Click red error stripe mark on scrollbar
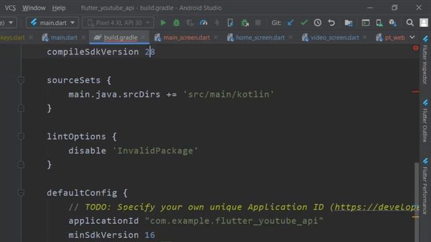431x242 pixels. click(x=416, y=91)
